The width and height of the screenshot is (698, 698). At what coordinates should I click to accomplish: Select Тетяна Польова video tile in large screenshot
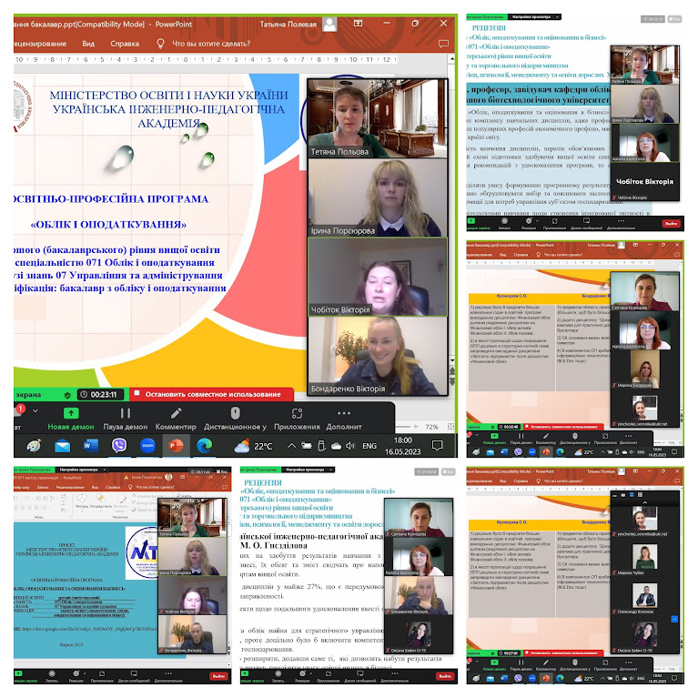(x=378, y=118)
